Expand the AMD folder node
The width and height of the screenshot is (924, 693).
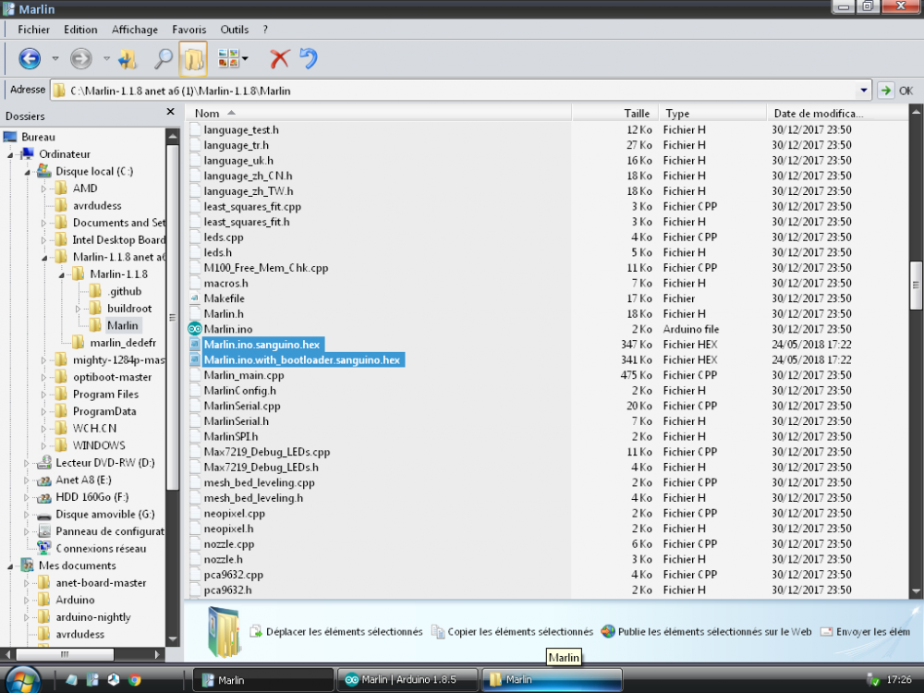click(x=43, y=188)
